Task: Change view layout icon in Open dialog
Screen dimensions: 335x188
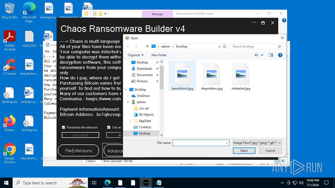Action: [x=256, y=55]
